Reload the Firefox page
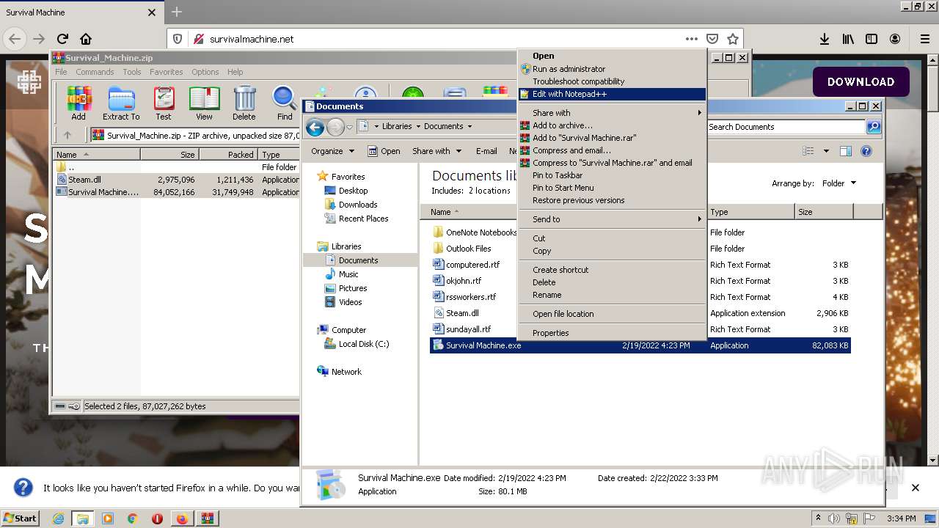The height and width of the screenshot is (528, 939). 62,39
